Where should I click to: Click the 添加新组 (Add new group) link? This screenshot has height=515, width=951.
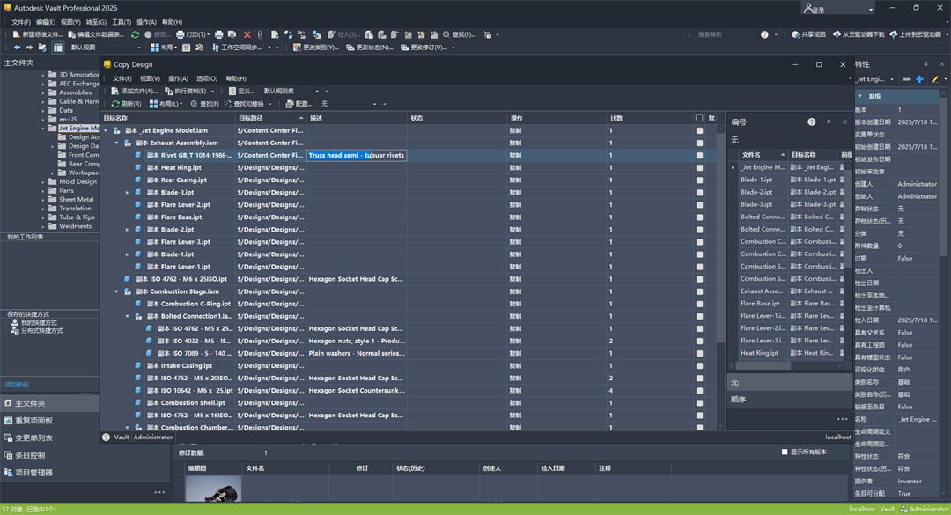click(x=17, y=385)
